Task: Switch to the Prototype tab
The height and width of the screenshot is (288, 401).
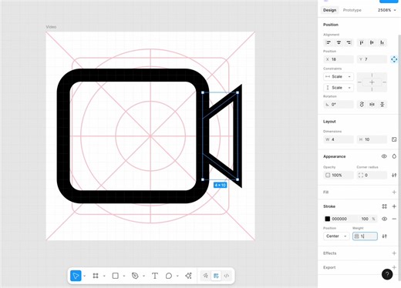Action: tap(352, 10)
